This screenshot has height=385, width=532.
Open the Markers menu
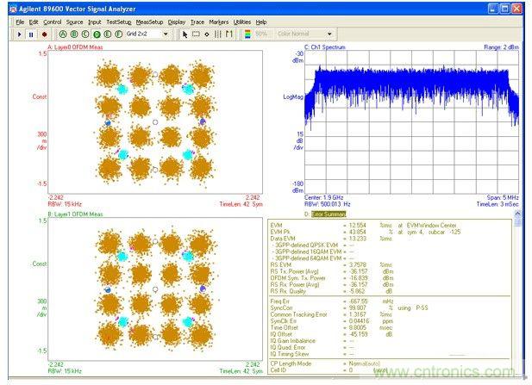(218, 21)
